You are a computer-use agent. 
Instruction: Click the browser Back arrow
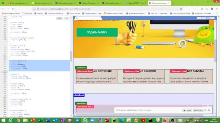click(3, 9)
